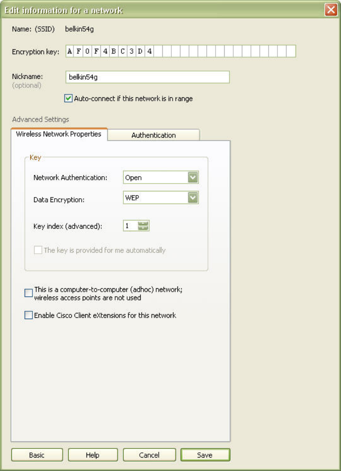Click the Nickname field containing belkin54g
Screen dimensions: 341x471
click(x=148, y=77)
